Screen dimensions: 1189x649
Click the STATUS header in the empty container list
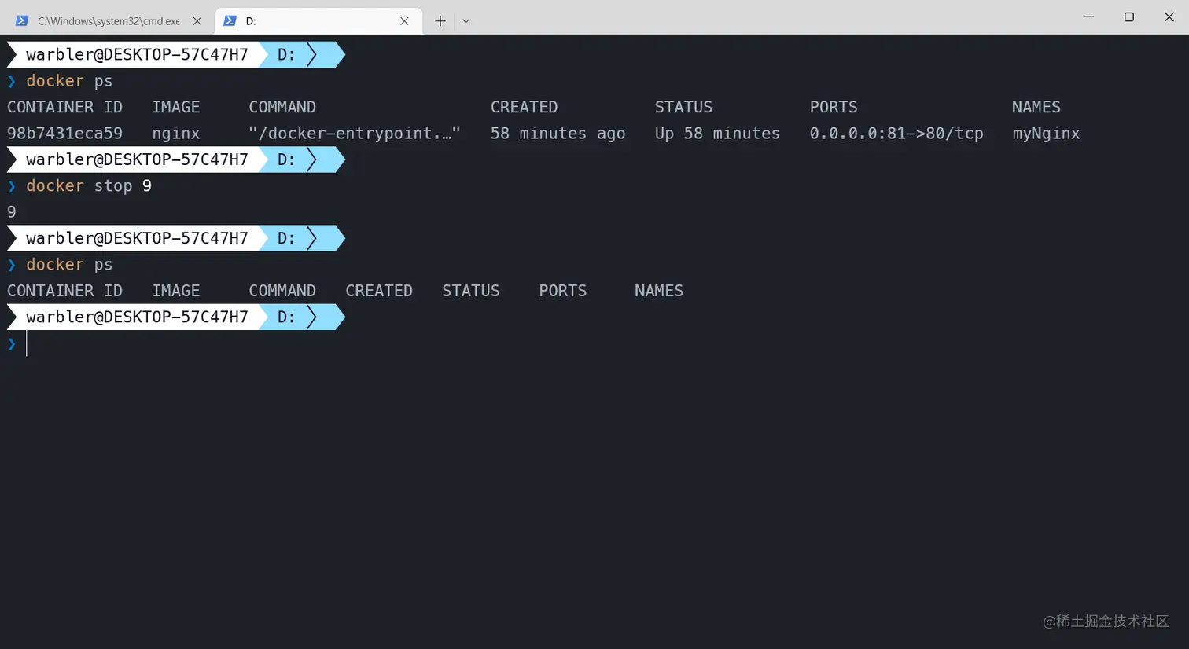471,291
